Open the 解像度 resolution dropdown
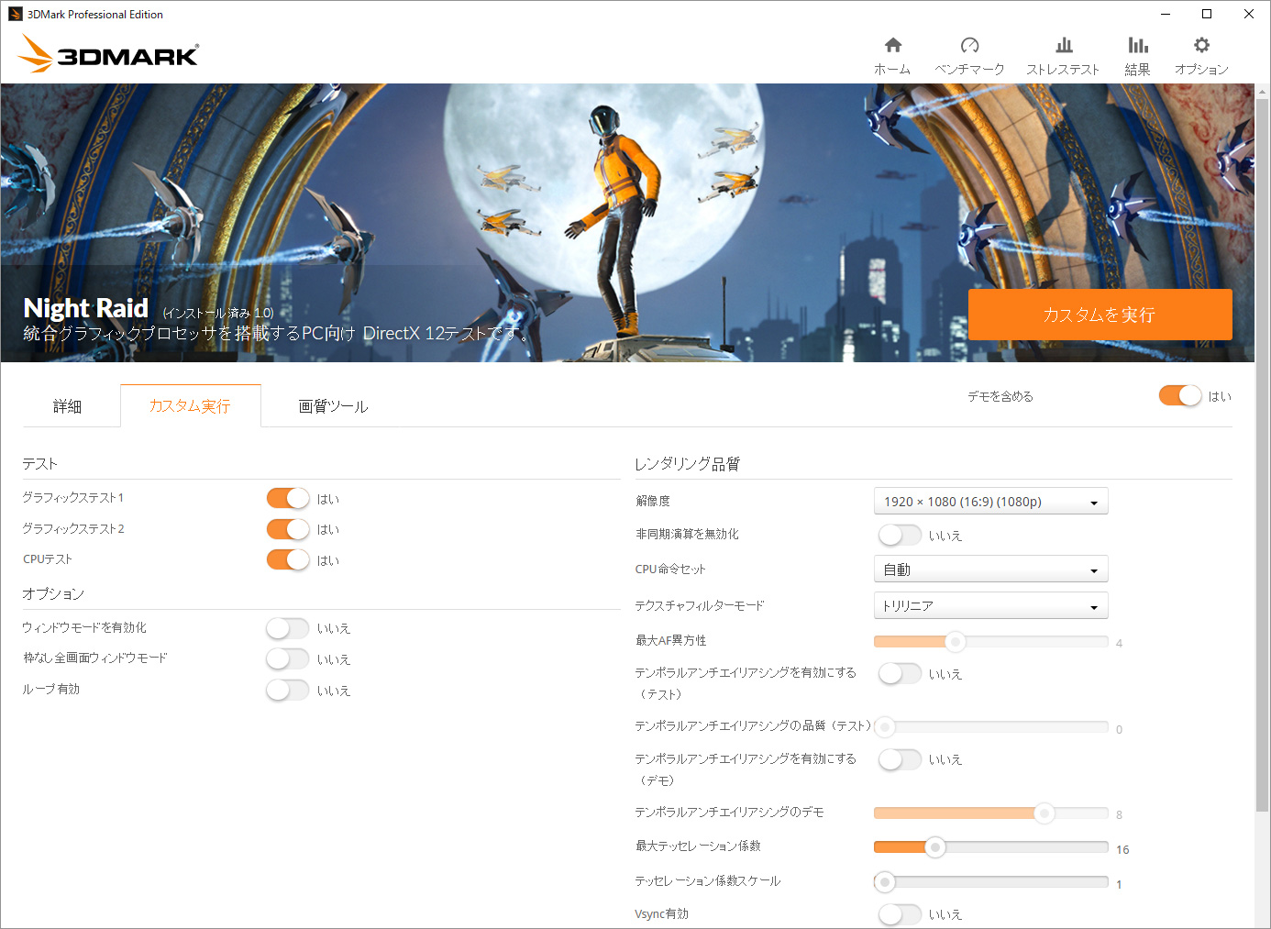The width and height of the screenshot is (1271, 929). 990,502
